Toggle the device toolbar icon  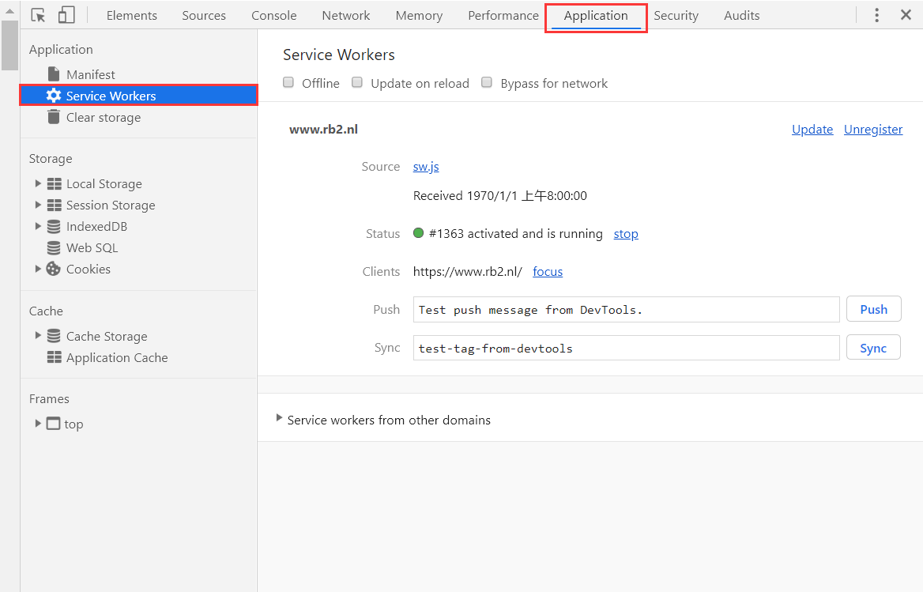66,15
